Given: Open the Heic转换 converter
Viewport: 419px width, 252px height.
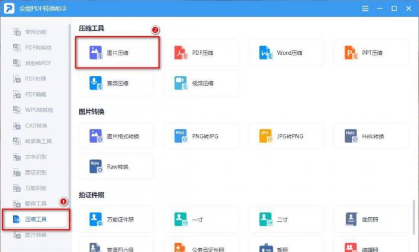Looking at the screenshot, I should click(371, 136).
